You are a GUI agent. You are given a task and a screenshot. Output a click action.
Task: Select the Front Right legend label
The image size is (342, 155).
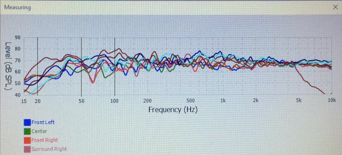pyautogui.click(x=45, y=140)
